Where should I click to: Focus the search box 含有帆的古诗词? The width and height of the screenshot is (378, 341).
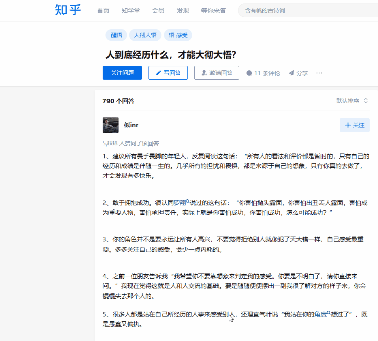(x=308, y=11)
